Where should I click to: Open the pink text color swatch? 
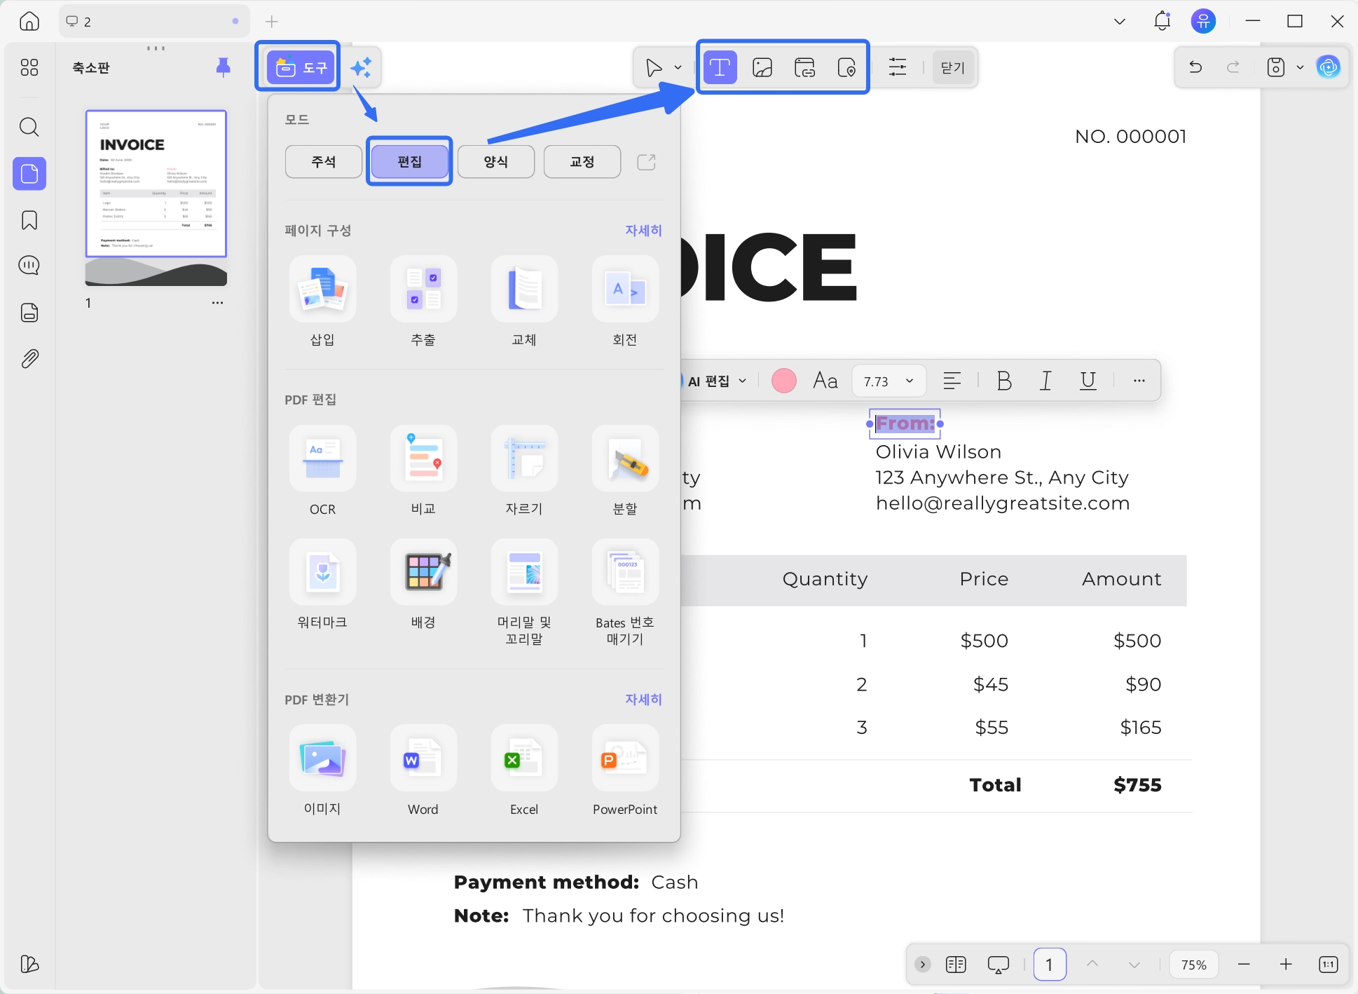click(784, 381)
